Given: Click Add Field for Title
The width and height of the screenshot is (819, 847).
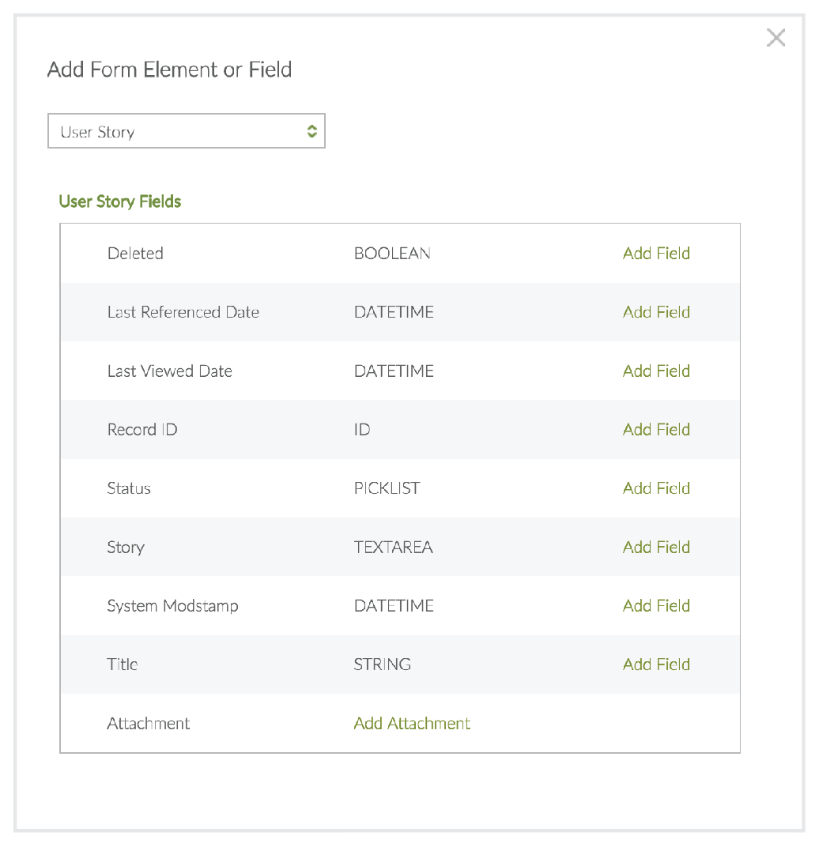Looking at the screenshot, I should point(656,664).
